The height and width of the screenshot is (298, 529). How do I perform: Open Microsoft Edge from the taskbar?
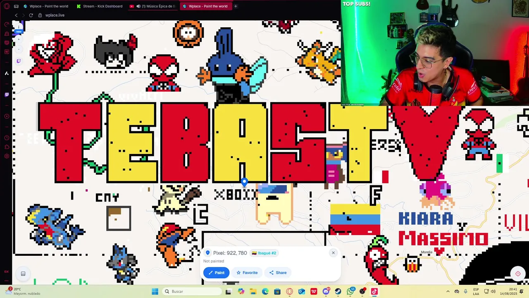click(x=265, y=291)
